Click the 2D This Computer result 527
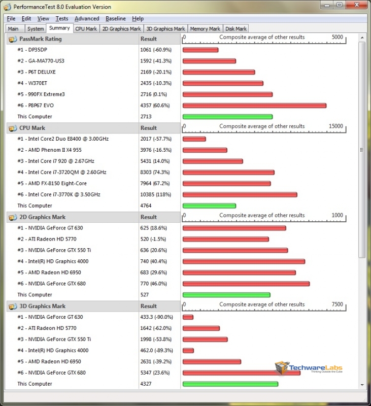371x406 pixels. [145, 295]
